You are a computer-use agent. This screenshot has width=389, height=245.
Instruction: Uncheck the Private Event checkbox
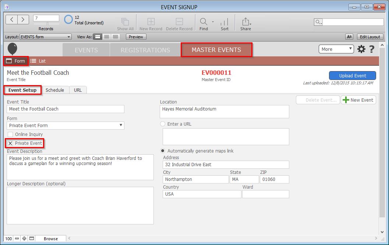point(10,143)
